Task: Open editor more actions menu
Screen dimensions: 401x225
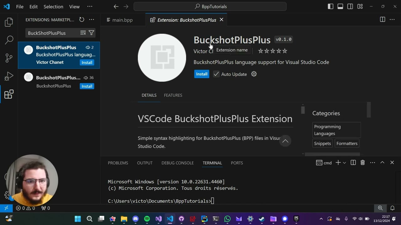Action: [x=392, y=19]
